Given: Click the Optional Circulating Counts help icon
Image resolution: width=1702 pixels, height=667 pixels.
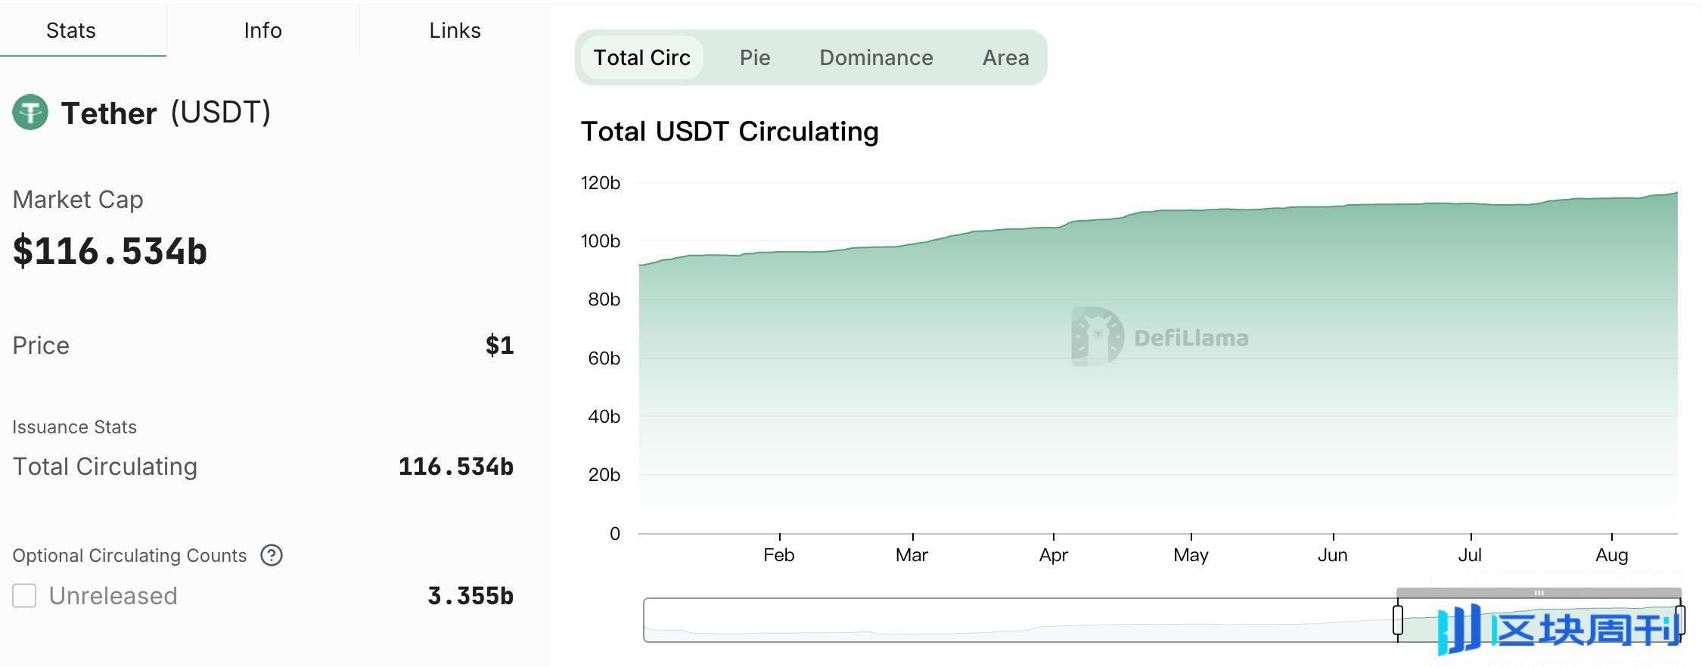Looking at the screenshot, I should 272,555.
